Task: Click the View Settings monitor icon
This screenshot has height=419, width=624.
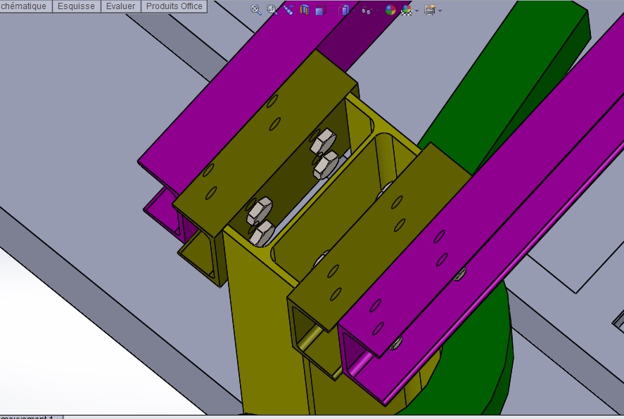Action: [429, 10]
